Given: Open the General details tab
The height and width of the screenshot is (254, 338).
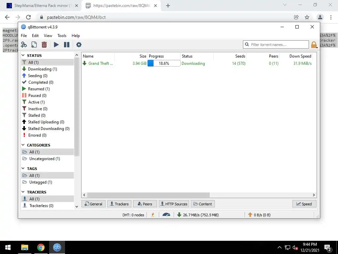Looking at the screenshot, I should tap(93, 204).
